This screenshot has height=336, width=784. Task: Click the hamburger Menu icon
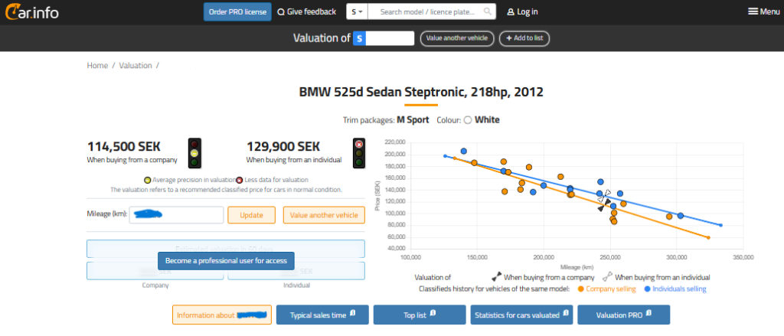(x=753, y=11)
